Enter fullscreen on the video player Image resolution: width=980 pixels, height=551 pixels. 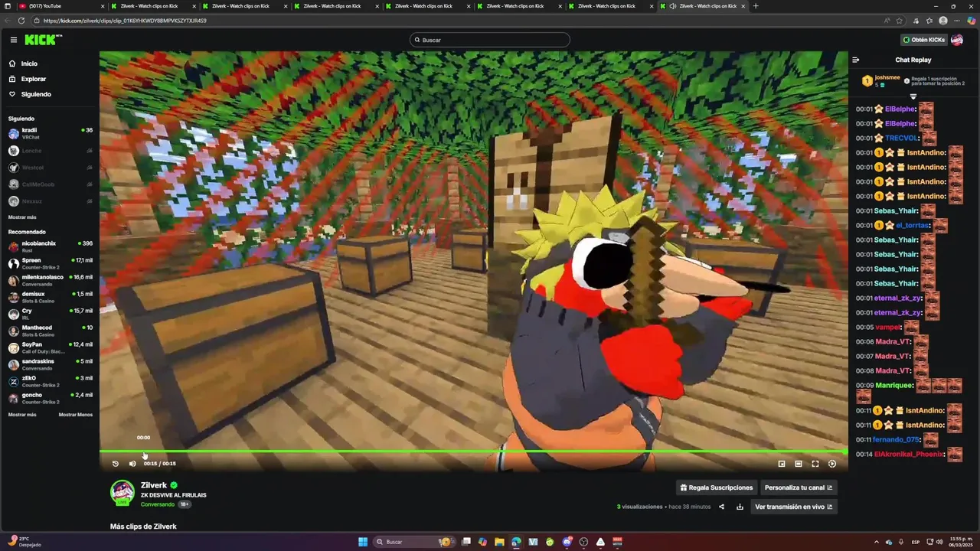(815, 464)
